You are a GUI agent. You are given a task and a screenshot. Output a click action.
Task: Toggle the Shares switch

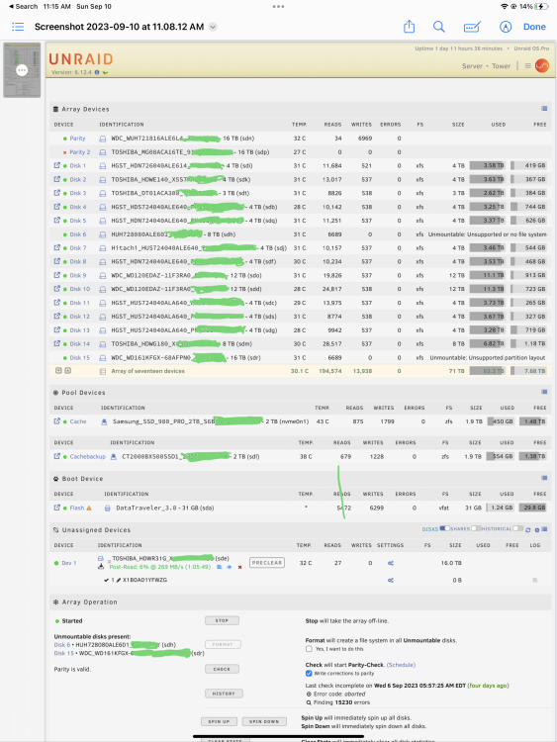476,528
